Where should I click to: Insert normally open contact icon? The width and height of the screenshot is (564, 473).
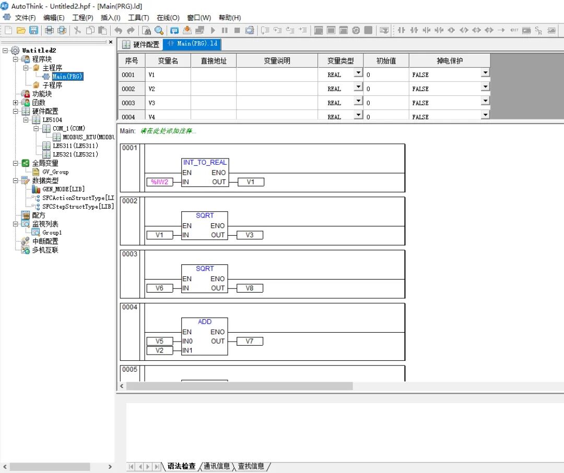pyautogui.click(x=402, y=31)
